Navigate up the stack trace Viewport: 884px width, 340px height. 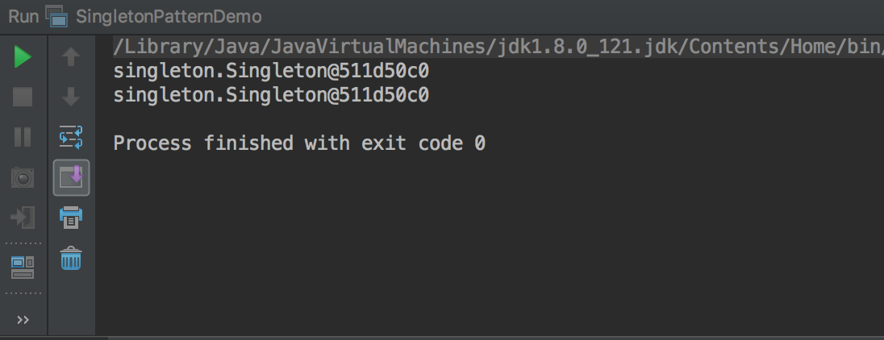(x=71, y=57)
